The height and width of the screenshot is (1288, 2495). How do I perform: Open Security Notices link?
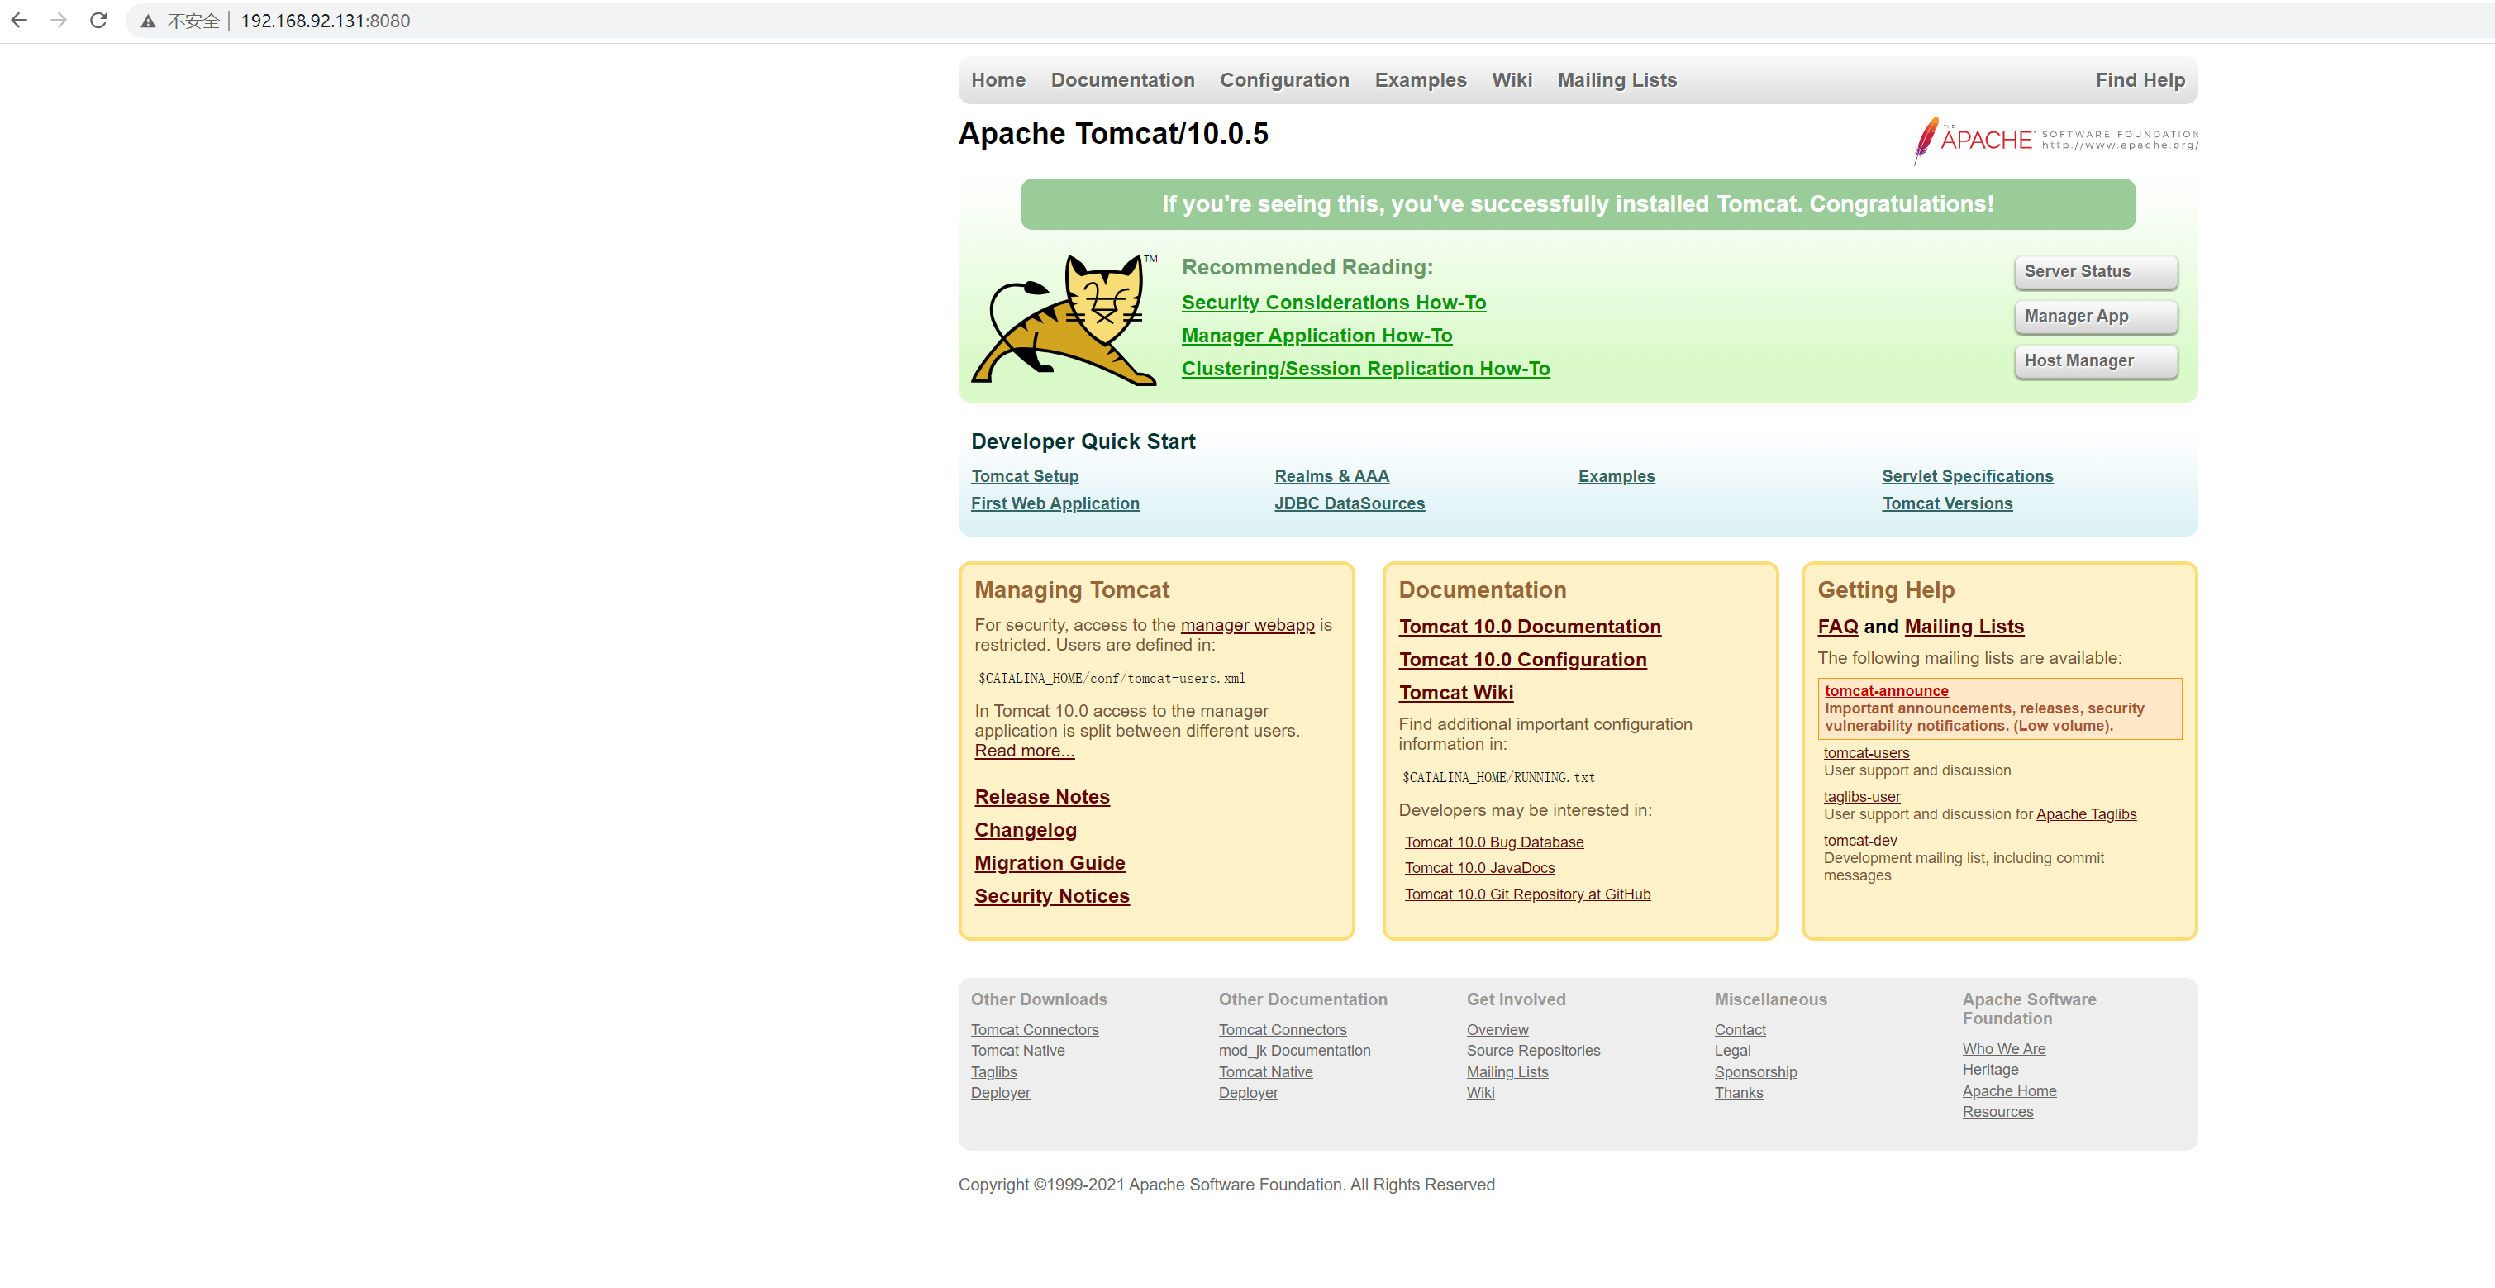tap(1052, 895)
